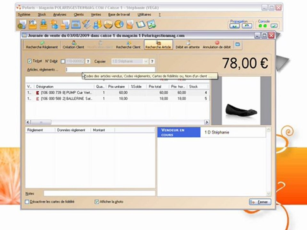Open the Caissier dropdown

click(x=146, y=61)
